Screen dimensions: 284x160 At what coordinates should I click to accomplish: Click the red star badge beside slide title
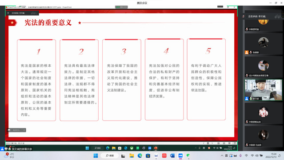click(12, 23)
